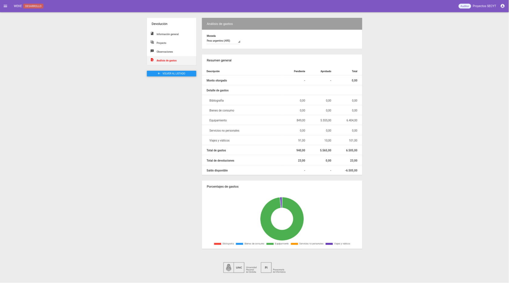Click the Análisis de gastos icon
The image size is (509, 283).
(x=152, y=60)
